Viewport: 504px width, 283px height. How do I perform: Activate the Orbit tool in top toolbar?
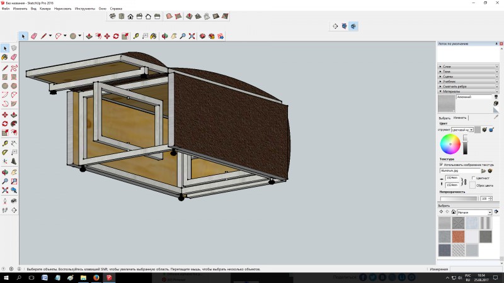164,36
